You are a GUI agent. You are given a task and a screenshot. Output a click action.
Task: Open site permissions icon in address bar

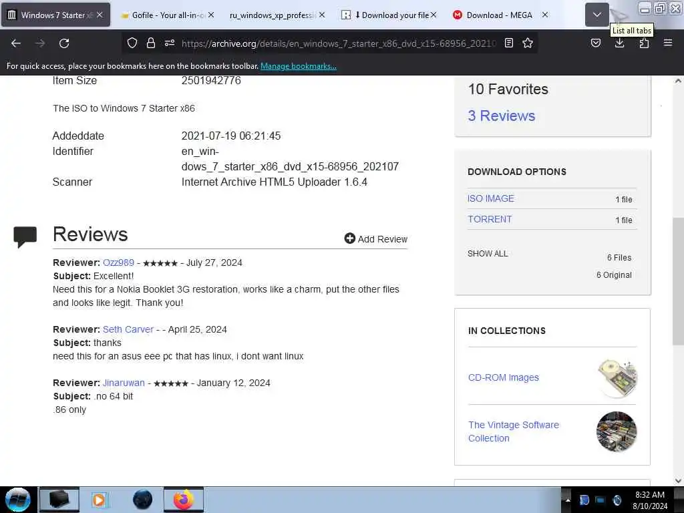coord(170,43)
